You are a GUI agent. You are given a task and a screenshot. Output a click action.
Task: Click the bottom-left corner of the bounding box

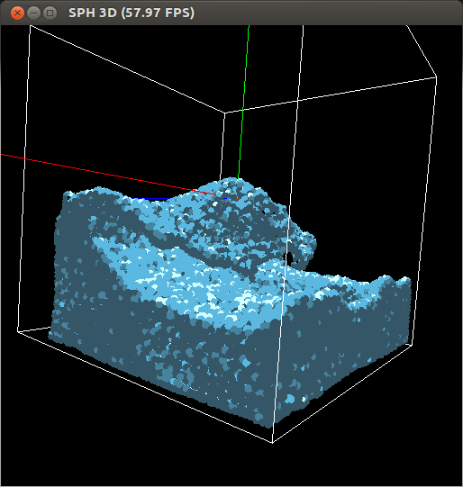point(18,331)
